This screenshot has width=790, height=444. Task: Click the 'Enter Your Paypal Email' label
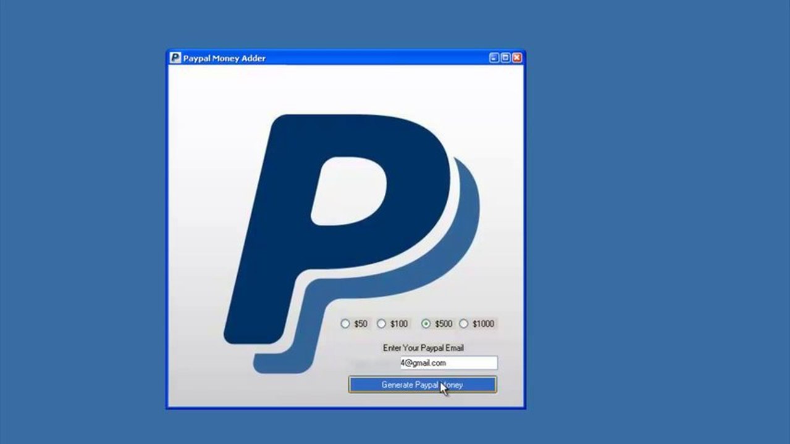[423, 348]
